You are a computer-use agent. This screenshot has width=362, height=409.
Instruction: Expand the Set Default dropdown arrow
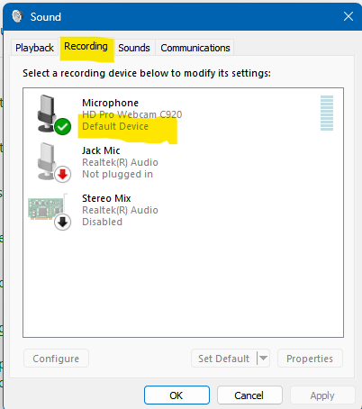click(263, 358)
